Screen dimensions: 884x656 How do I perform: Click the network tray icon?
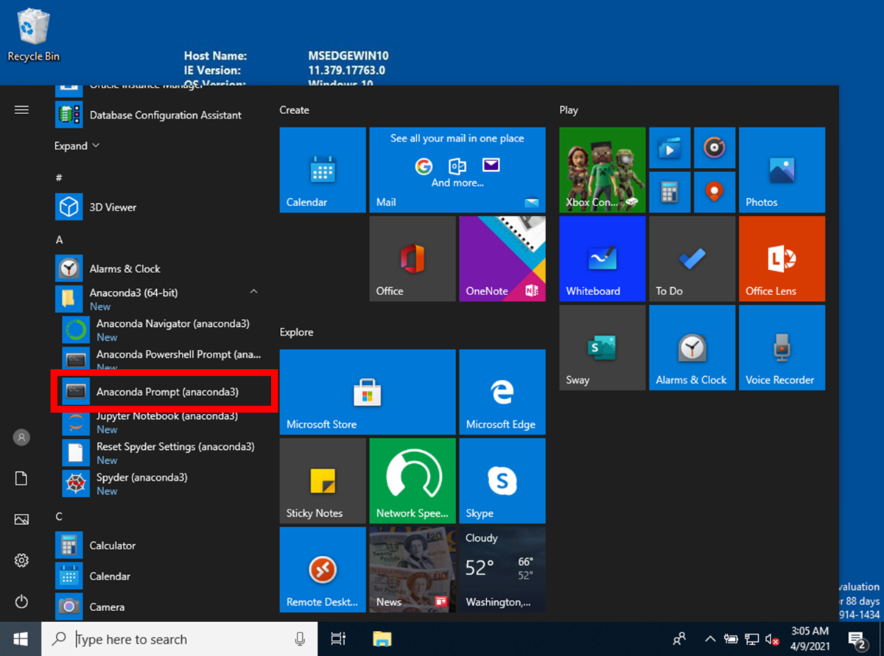(752, 639)
